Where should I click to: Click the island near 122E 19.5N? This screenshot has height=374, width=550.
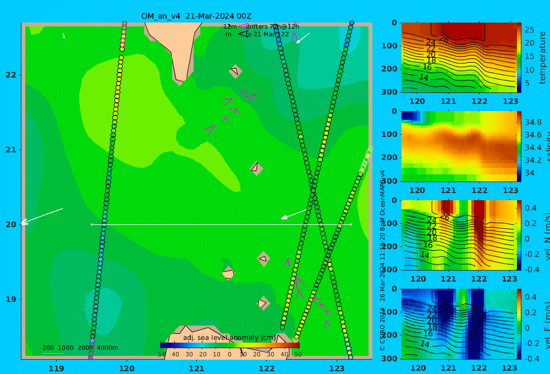tap(263, 259)
